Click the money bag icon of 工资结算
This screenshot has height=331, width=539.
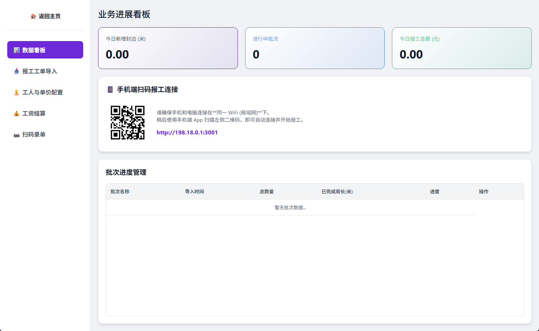(17, 113)
